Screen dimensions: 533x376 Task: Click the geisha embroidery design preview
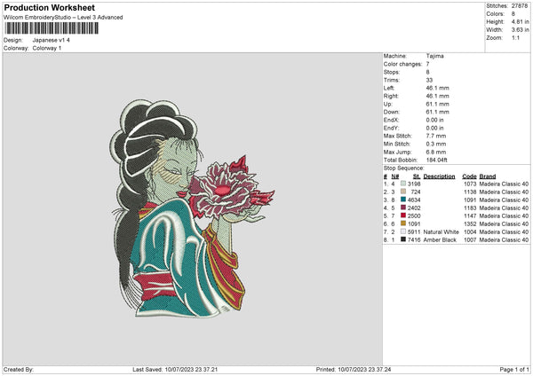[192, 208]
